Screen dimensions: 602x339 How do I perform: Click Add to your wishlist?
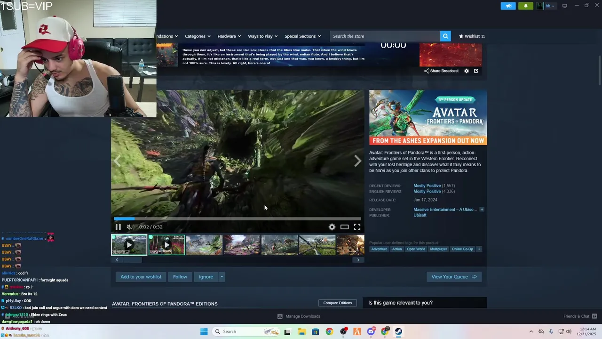coord(141,277)
